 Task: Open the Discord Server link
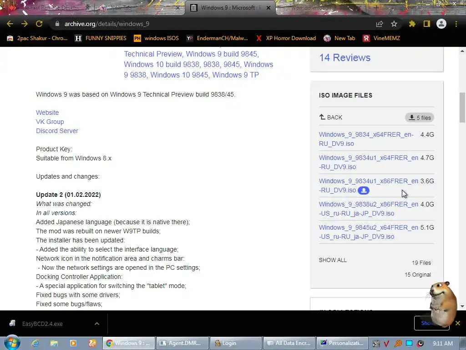click(x=57, y=131)
